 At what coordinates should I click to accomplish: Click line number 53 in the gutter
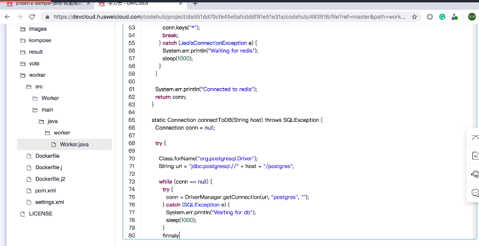click(132, 28)
